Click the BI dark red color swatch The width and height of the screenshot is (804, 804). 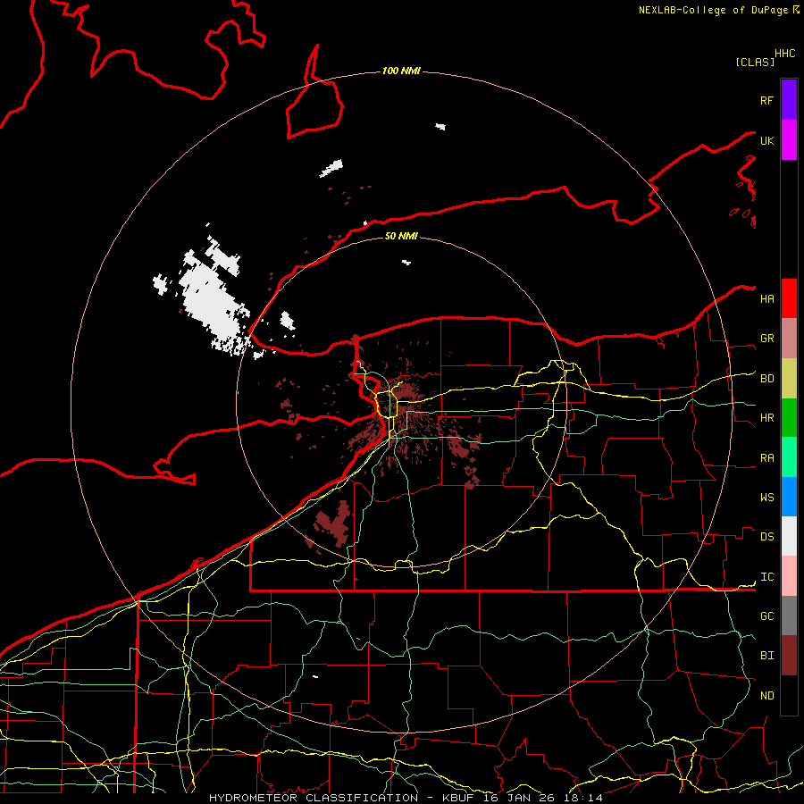point(789,656)
